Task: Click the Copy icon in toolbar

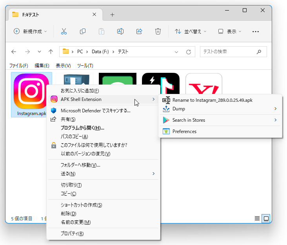Action: 83,31
